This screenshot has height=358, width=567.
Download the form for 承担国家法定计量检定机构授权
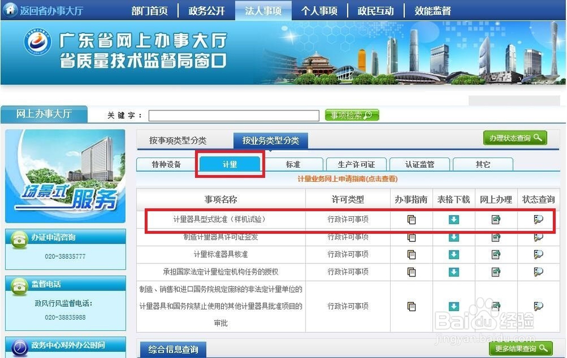click(x=454, y=271)
